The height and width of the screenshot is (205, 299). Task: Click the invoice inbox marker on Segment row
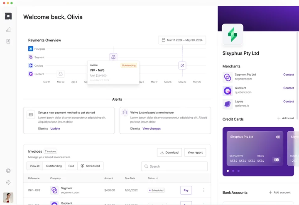click(x=113, y=57)
